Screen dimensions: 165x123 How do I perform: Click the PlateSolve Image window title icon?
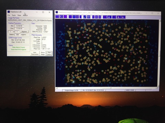click(57, 12)
